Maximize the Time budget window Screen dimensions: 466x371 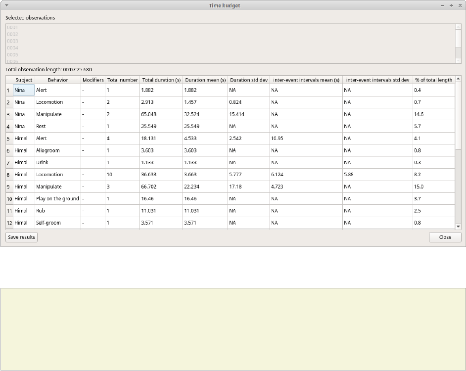tap(451, 5)
